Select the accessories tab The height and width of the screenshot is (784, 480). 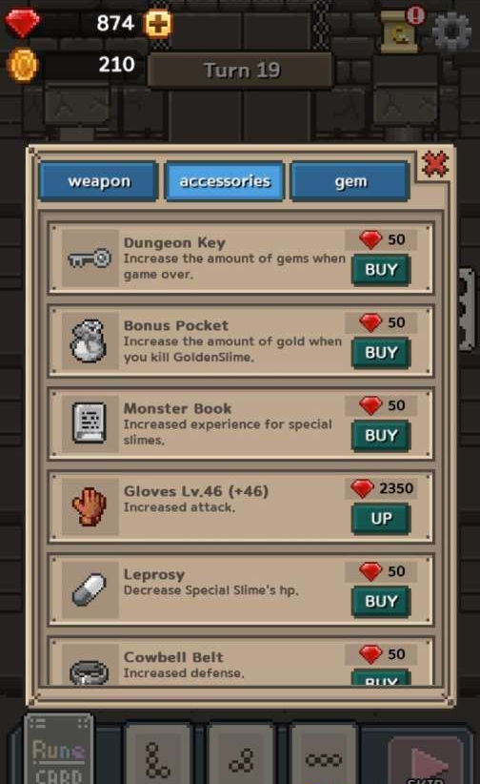pyautogui.click(x=225, y=181)
